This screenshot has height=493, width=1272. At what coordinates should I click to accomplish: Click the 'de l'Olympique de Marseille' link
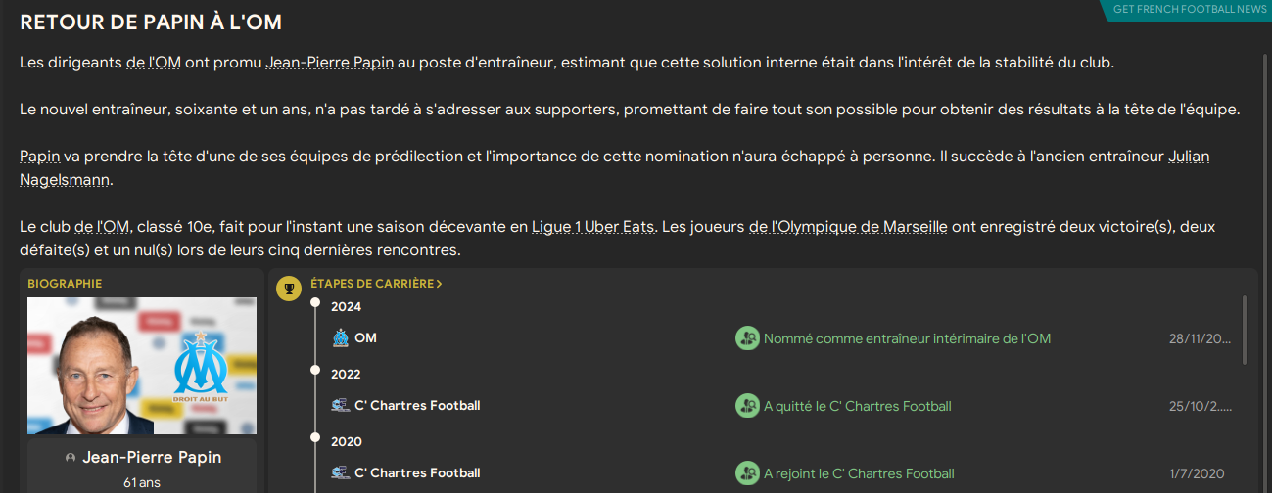tap(848, 227)
